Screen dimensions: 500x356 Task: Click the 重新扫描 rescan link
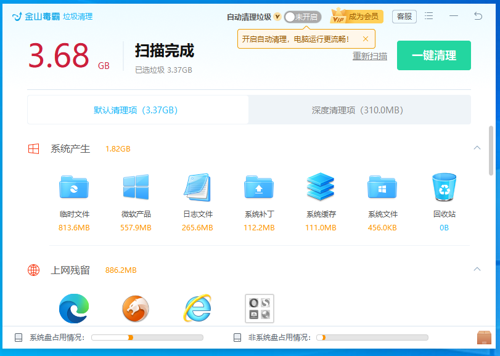pyautogui.click(x=369, y=55)
